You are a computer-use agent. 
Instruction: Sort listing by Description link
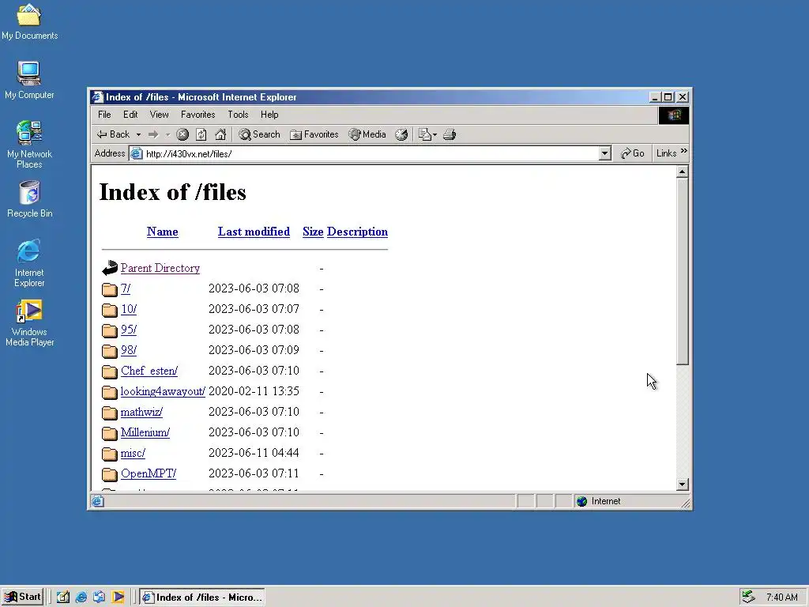pos(358,232)
